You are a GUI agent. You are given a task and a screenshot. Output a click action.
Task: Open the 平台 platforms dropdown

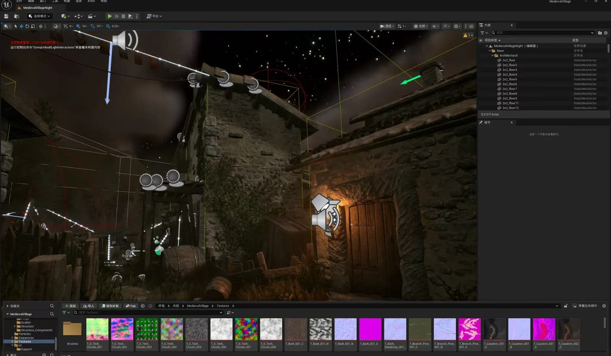pyautogui.click(x=154, y=16)
